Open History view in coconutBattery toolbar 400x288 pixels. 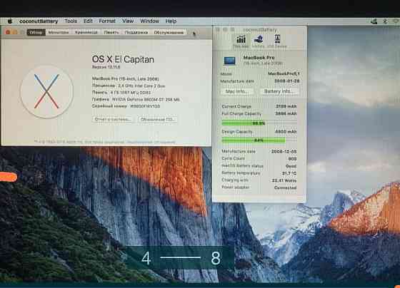[259, 42]
